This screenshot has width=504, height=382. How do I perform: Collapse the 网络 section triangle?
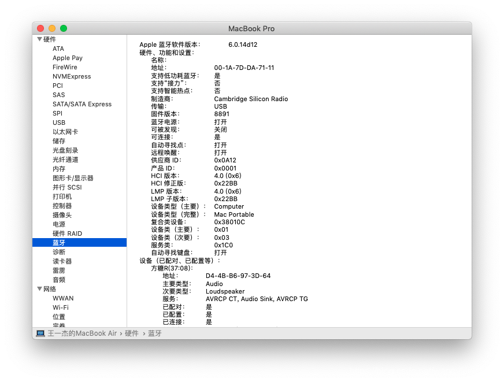pos(39,289)
